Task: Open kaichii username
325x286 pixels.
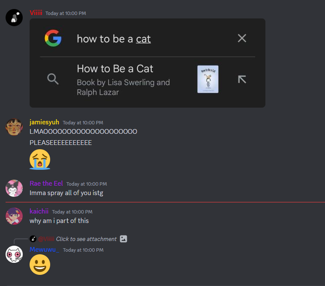Action: pyautogui.click(x=39, y=211)
